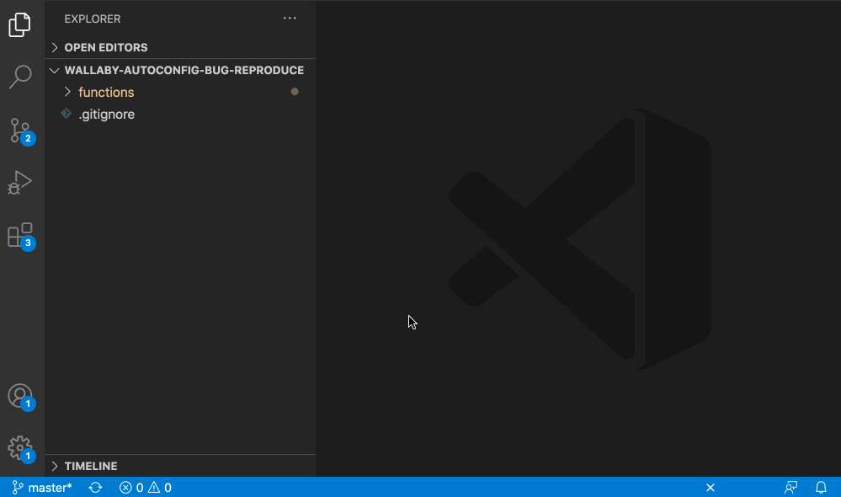The width and height of the screenshot is (841, 497).
Task: Open Source Control view showing 2 pending changes
Action: click(x=21, y=130)
